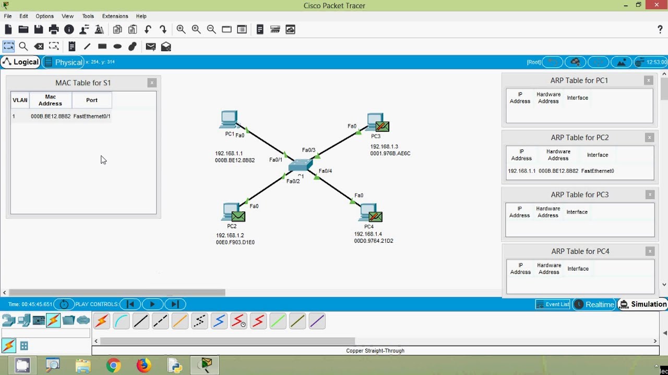This screenshot has height=375, width=668.
Task: Click the New file icon
Action: click(x=8, y=30)
